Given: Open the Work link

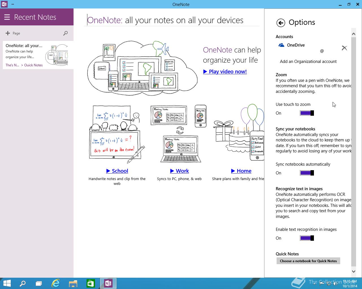Looking at the screenshot, I should pyautogui.click(x=179, y=171).
